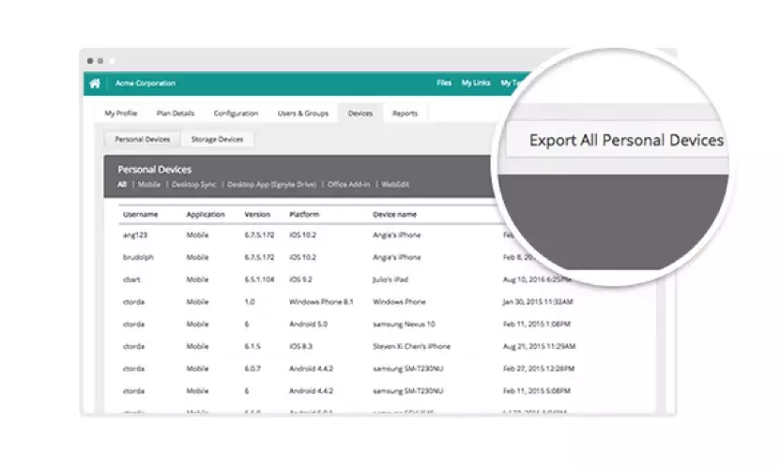
Task: Click date Jan 30, 2015 11:32AM
Action: (538, 302)
